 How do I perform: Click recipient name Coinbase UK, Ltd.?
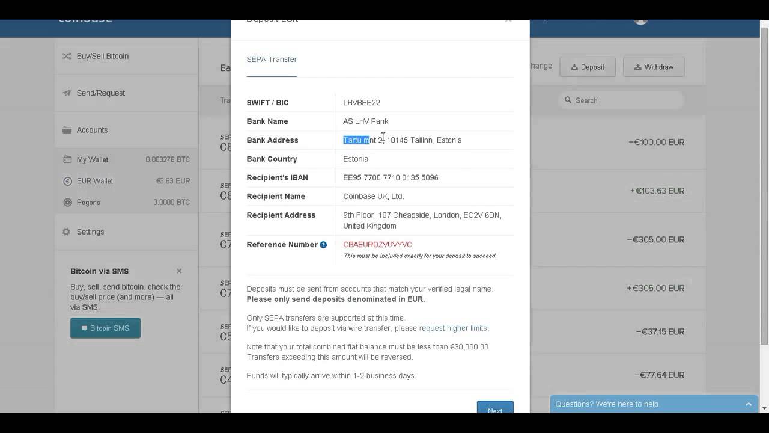tap(374, 197)
